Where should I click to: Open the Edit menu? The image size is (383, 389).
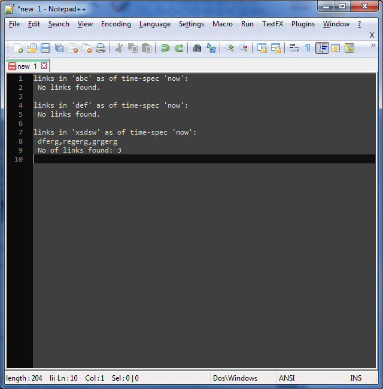[x=34, y=24]
